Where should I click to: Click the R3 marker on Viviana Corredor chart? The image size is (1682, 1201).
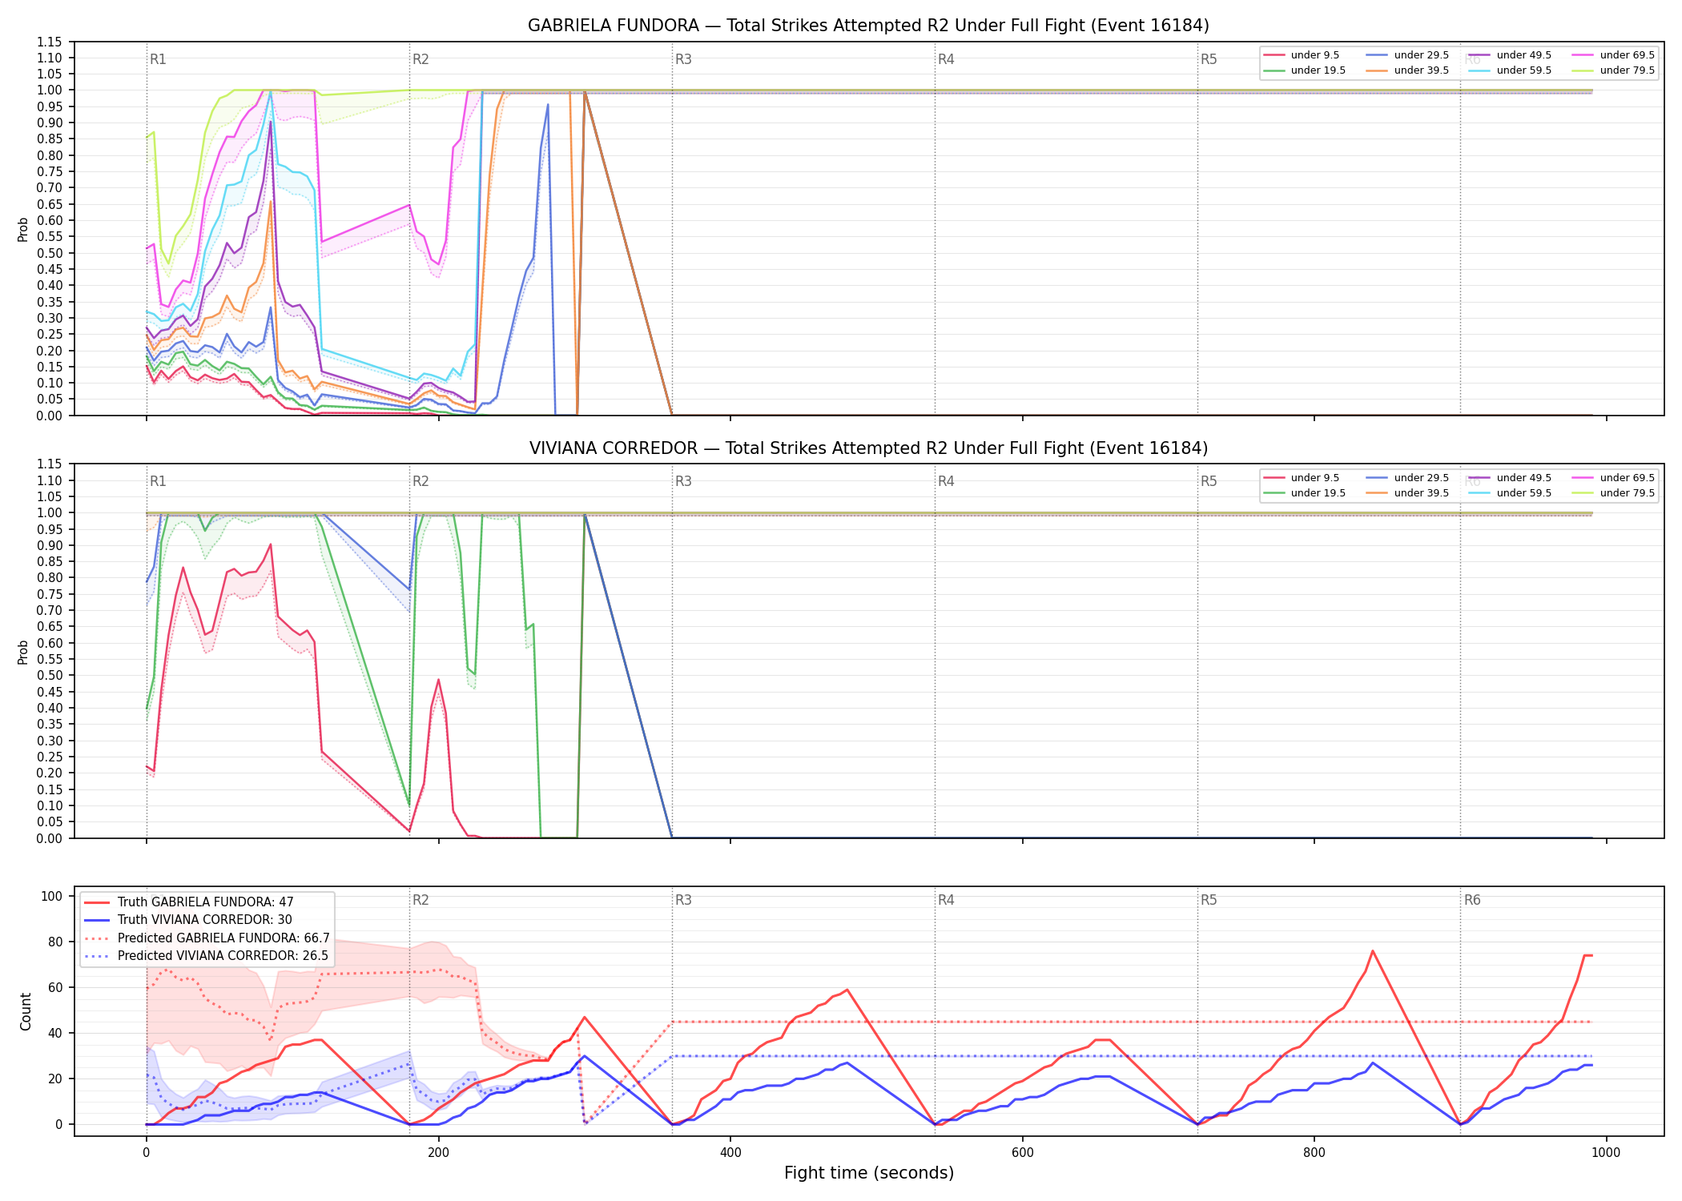click(683, 481)
